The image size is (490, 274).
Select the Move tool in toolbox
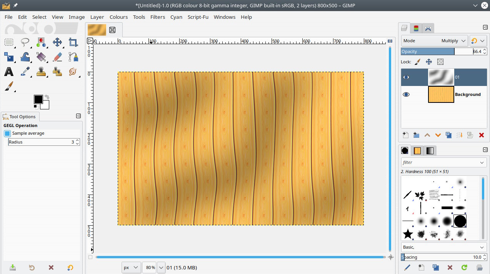tap(57, 42)
